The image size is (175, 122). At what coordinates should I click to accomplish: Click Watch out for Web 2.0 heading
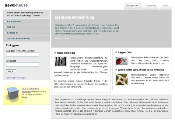click(x=141, y=70)
